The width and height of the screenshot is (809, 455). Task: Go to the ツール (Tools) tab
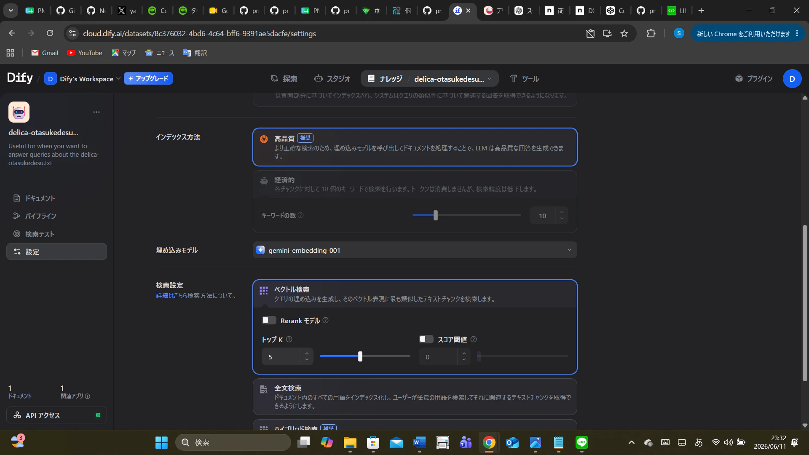pyautogui.click(x=525, y=79)
